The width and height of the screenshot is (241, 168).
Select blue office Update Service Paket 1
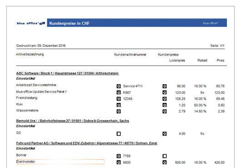click(41, 92)
